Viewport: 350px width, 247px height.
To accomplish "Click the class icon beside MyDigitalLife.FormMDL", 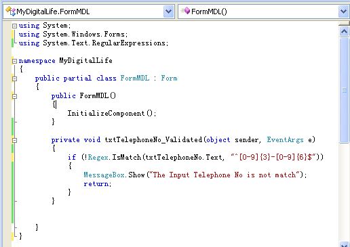I will click(10, 11).
